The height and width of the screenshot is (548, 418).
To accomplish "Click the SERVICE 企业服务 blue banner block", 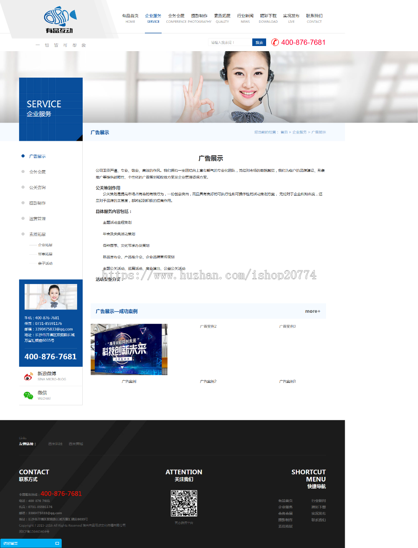I will click(51, 109).
